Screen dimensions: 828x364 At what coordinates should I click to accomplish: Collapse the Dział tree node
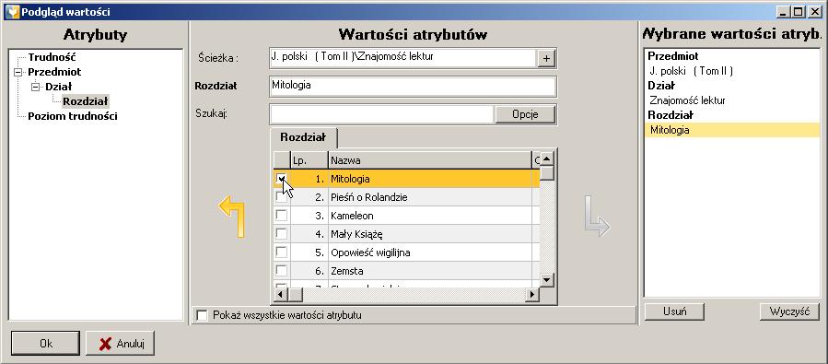(x=35, y=87)
